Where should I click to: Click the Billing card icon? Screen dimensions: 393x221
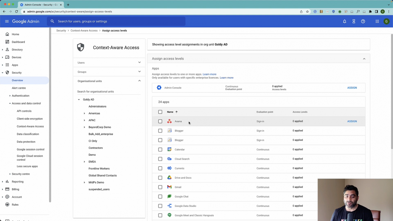point(7,189)
